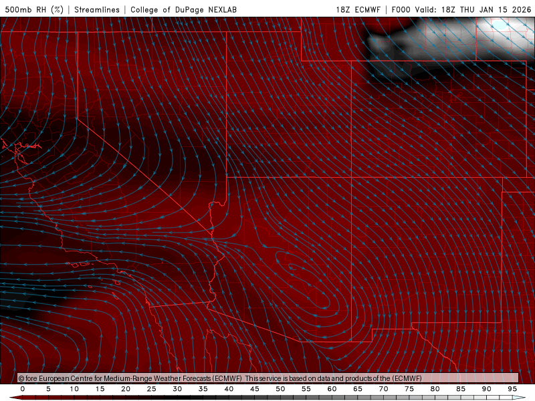Click colorbar label "85"

click(x=461, y=389)
